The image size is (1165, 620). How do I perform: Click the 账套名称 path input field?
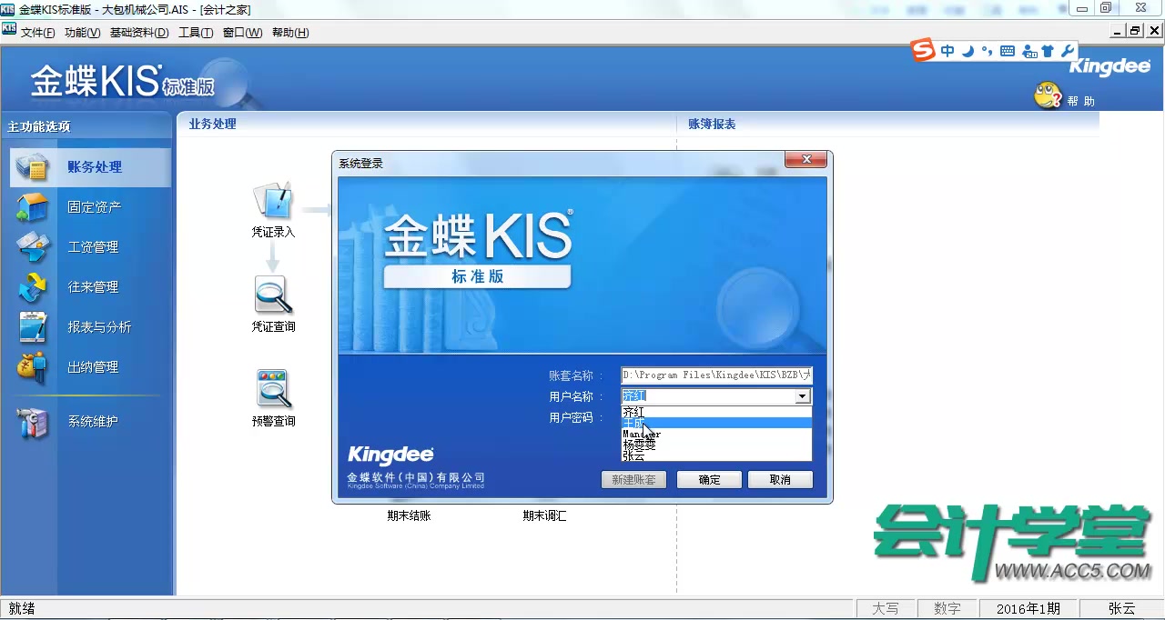(x=714, y=374)
